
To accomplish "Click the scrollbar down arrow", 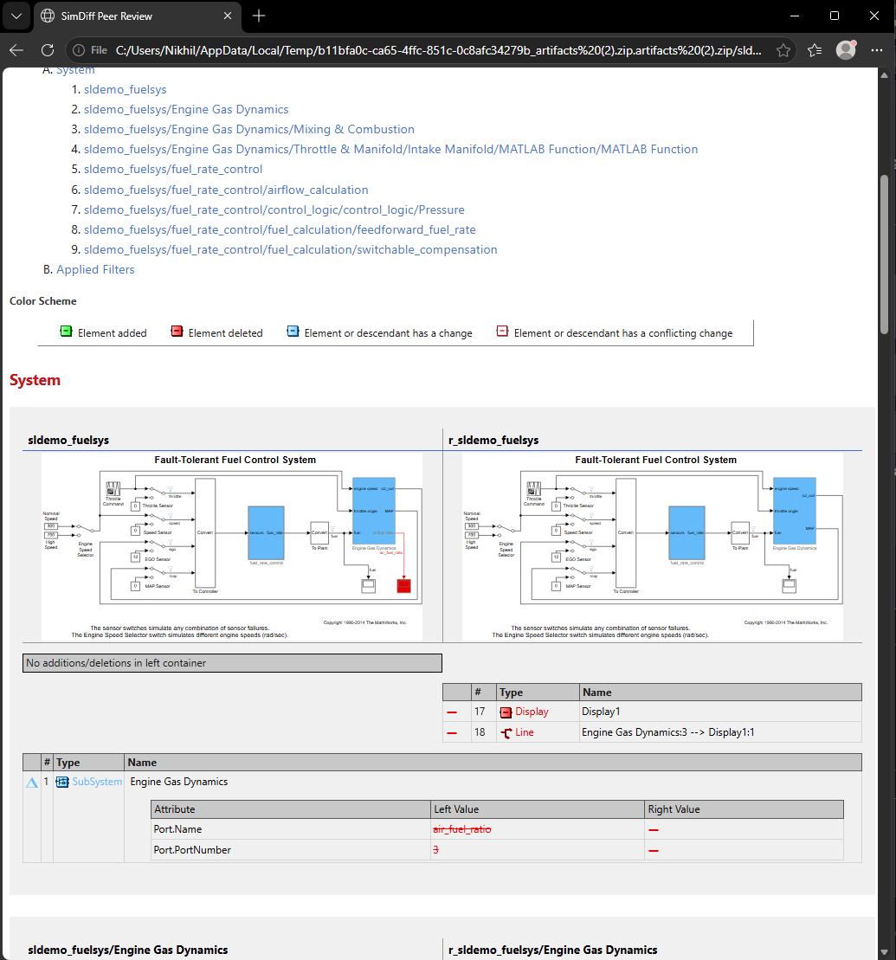I will [x=884, y=952].
